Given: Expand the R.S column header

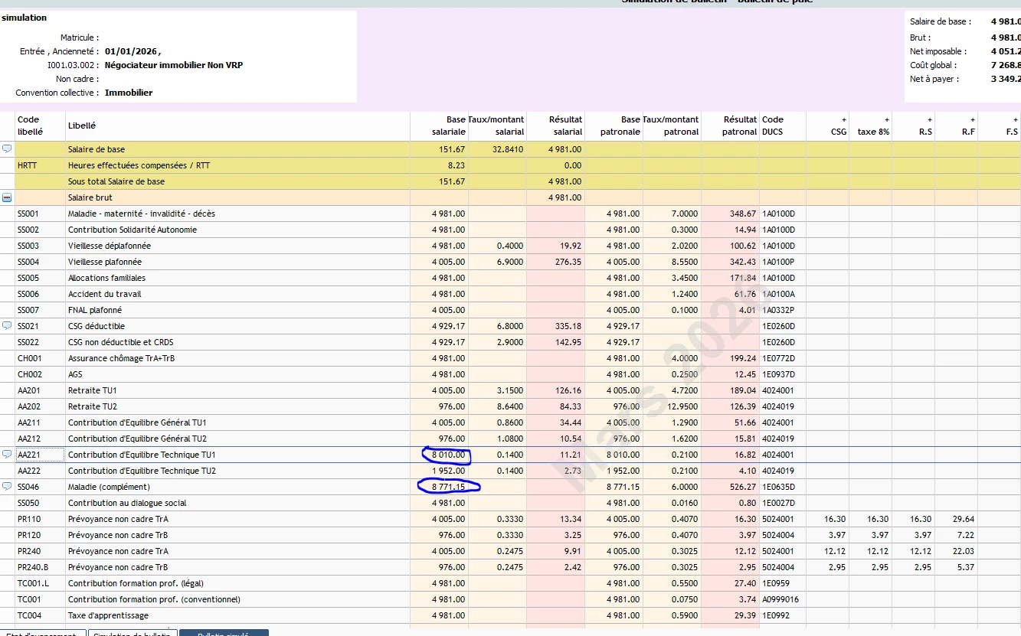Looking at the screenshot, I should coord(930,119).
